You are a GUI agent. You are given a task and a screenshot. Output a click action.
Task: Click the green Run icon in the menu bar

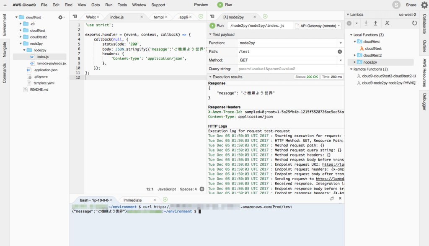coord(220,5)
